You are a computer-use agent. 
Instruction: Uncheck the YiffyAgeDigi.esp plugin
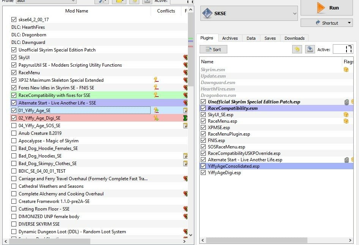point(203,173)
